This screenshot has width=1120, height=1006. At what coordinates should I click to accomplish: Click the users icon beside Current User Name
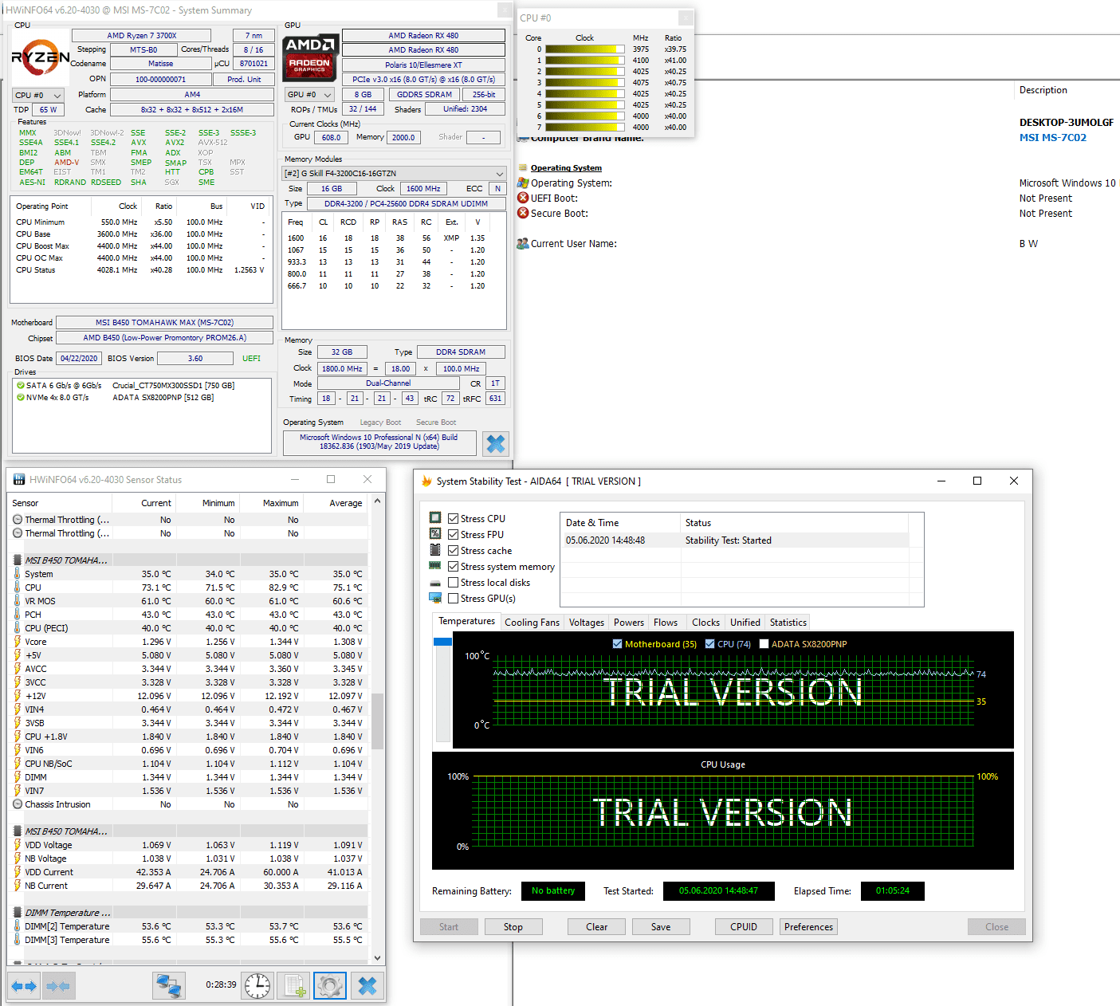pyautogui.click(x=523, y=243)
